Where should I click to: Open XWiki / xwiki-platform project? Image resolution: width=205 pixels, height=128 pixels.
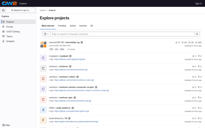[59, 108]
